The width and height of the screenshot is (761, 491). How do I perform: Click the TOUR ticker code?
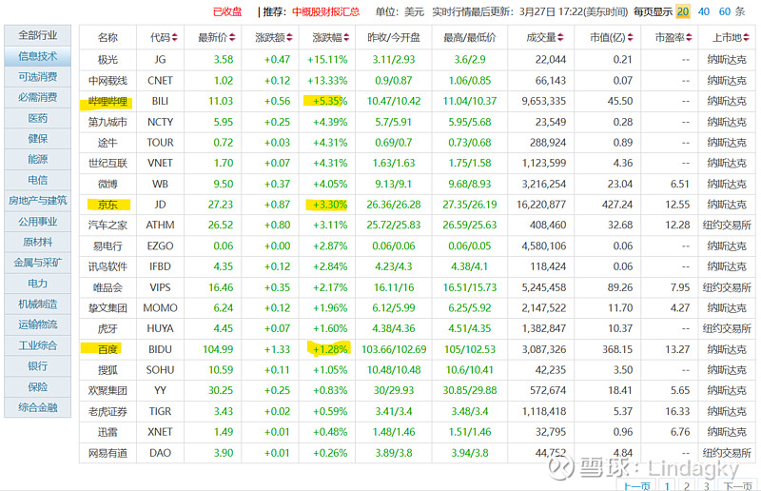160,143
